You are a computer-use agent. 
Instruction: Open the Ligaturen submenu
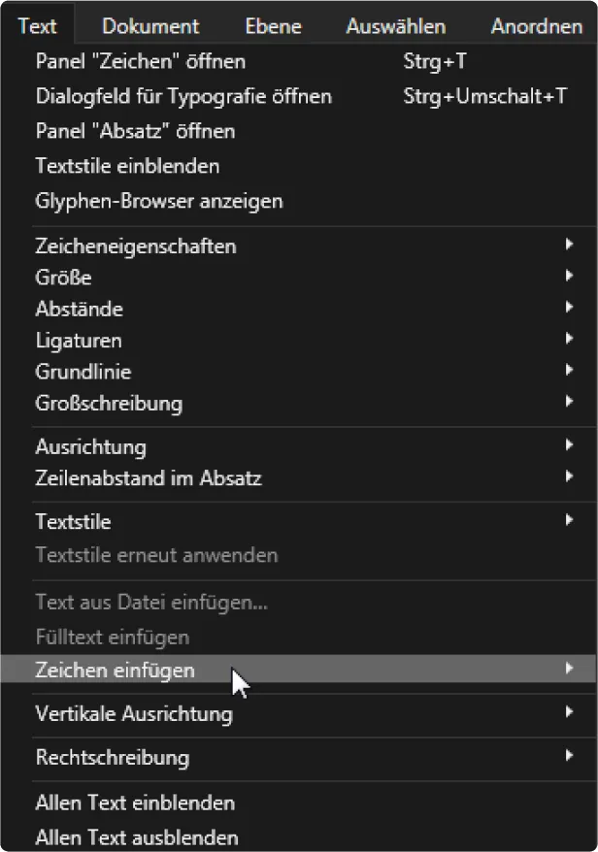click(79, 341)
